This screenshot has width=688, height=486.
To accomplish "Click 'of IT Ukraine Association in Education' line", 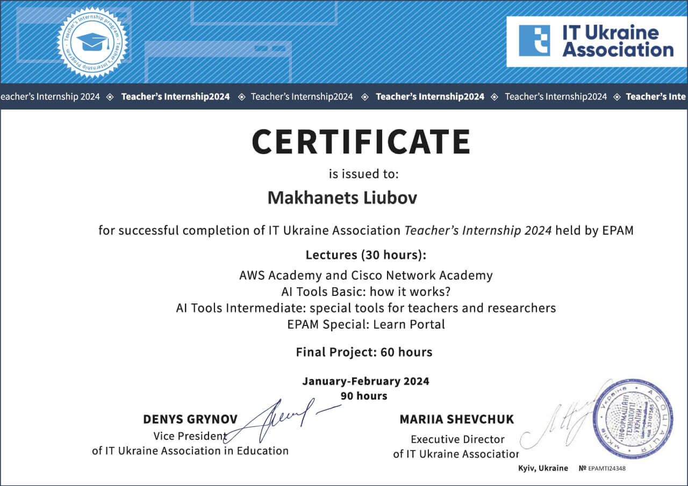I will (190, 451).
